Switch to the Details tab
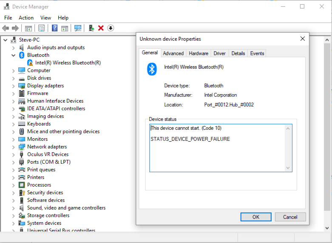The width and height of the screenshot is (332, 243). 238,53
